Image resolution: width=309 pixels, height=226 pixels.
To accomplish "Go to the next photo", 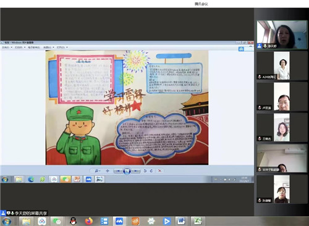I will 136,171.
